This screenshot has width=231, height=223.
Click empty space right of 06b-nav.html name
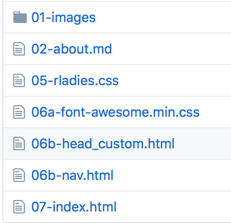click(172, 175)
